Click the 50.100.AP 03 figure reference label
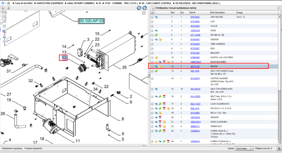282x153 pixels. [x=91, y=21]
